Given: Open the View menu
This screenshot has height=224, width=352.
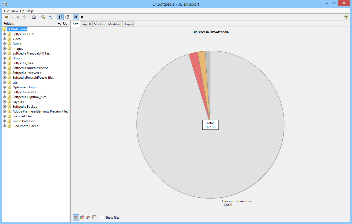Looking at the screenshot, I should coord(15,11).
